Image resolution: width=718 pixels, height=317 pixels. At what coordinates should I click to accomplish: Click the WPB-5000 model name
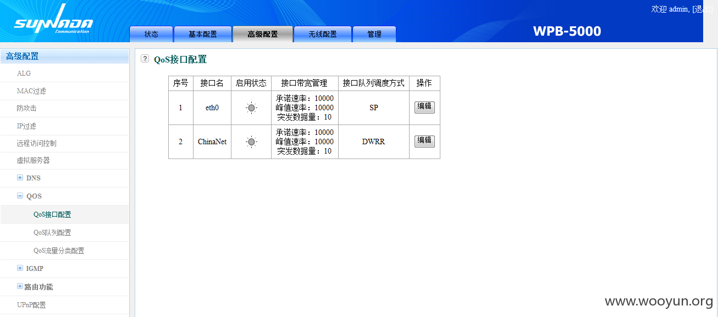click(567, 31)
